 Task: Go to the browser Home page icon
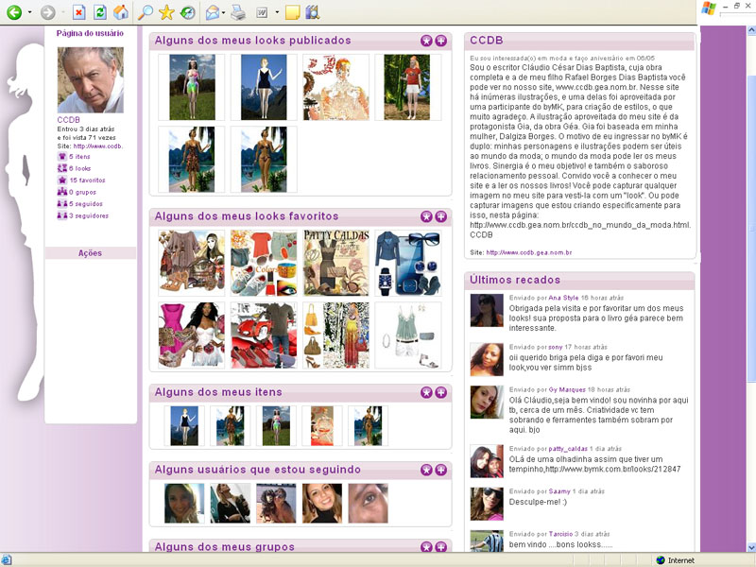tap(120, 12)
